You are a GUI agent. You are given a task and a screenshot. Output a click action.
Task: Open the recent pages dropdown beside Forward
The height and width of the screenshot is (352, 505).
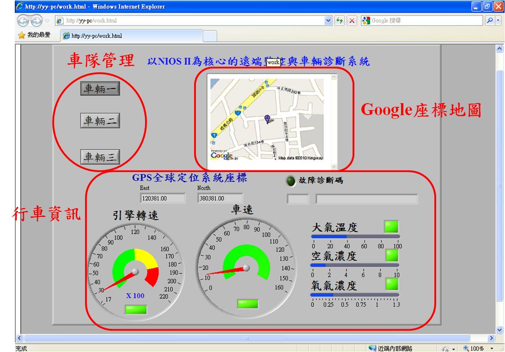tap(47, 21)
